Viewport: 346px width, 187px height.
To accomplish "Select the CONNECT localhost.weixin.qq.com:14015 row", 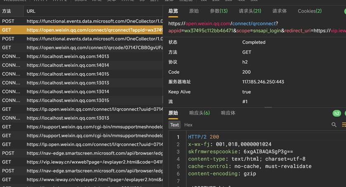I will (x=81, y=74).
